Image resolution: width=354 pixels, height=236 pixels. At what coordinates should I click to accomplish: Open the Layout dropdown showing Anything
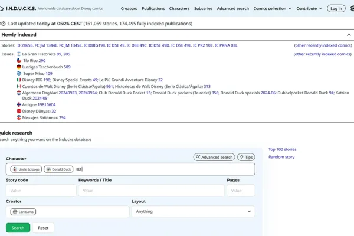pyautogui.click(x=194, y=212)
